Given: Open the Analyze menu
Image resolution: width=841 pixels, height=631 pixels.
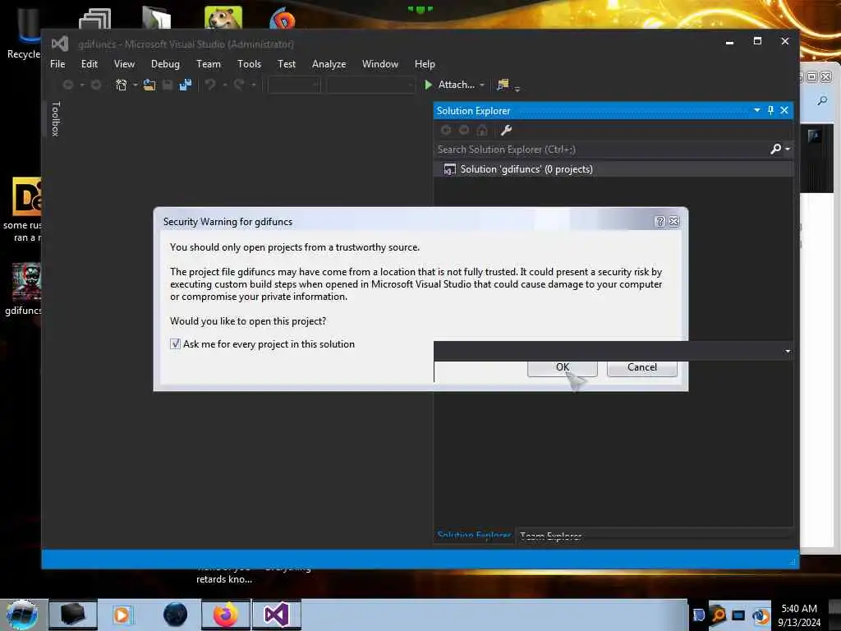Looking at the screenshot, I should tap(329, 64).
